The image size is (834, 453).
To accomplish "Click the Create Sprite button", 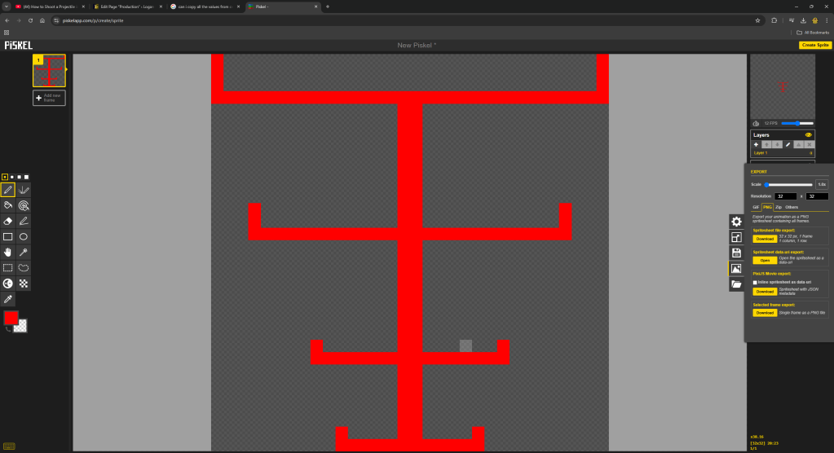I will [815, 45].
